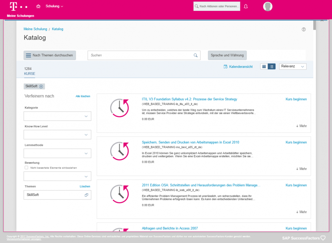This screenshot has width=332, height=243.
Task: Click the 'Alle löschen' link
Action: (x=83, y=96)
